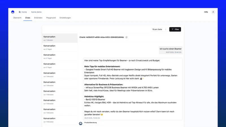Click the ChatId text string
226x127 pixels.
coord(102,37)
